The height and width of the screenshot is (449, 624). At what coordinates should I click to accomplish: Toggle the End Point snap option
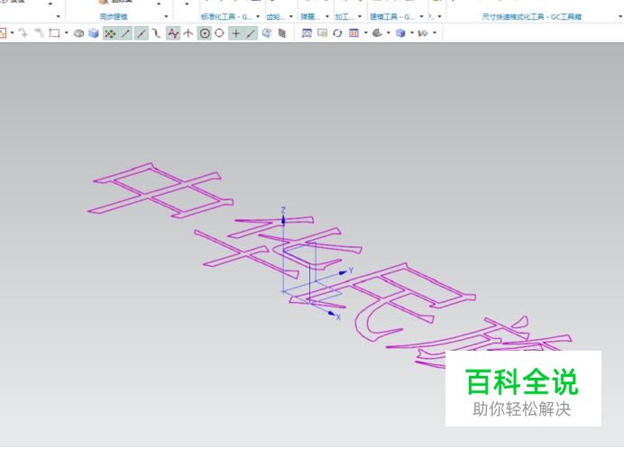pos(125,33)
